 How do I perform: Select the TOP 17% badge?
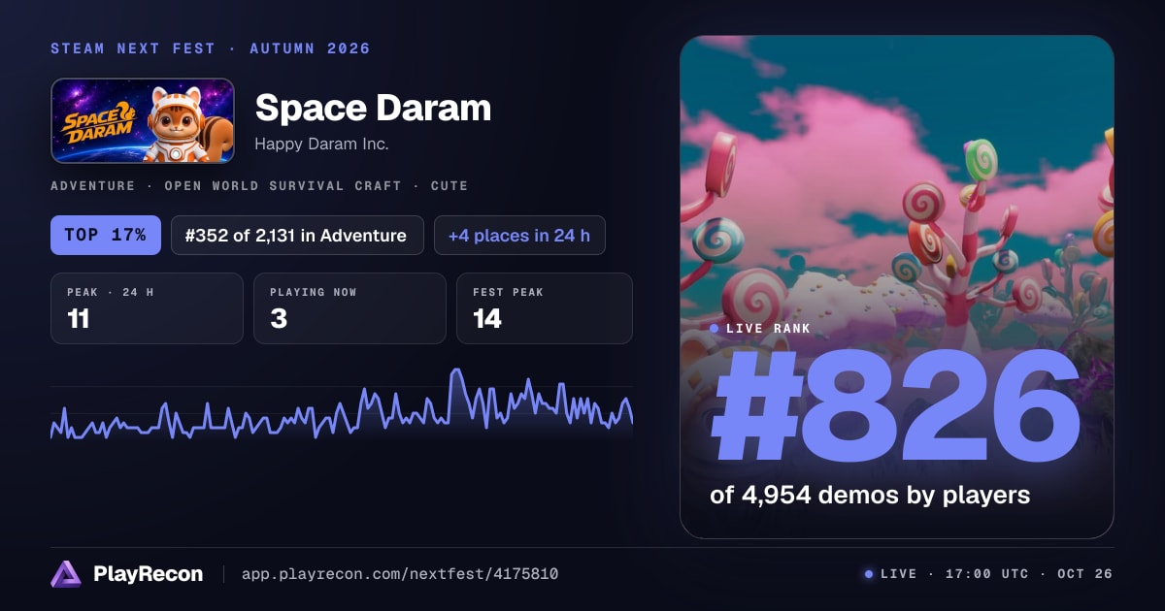pos(106,235)
